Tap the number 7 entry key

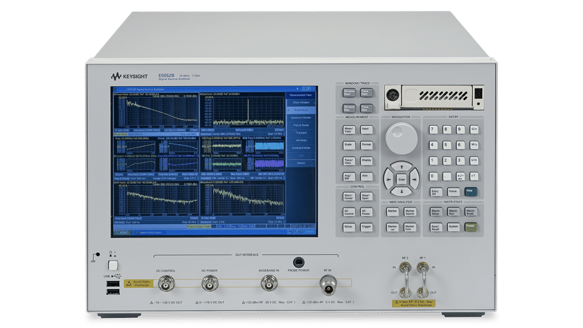tap(433, 130)
